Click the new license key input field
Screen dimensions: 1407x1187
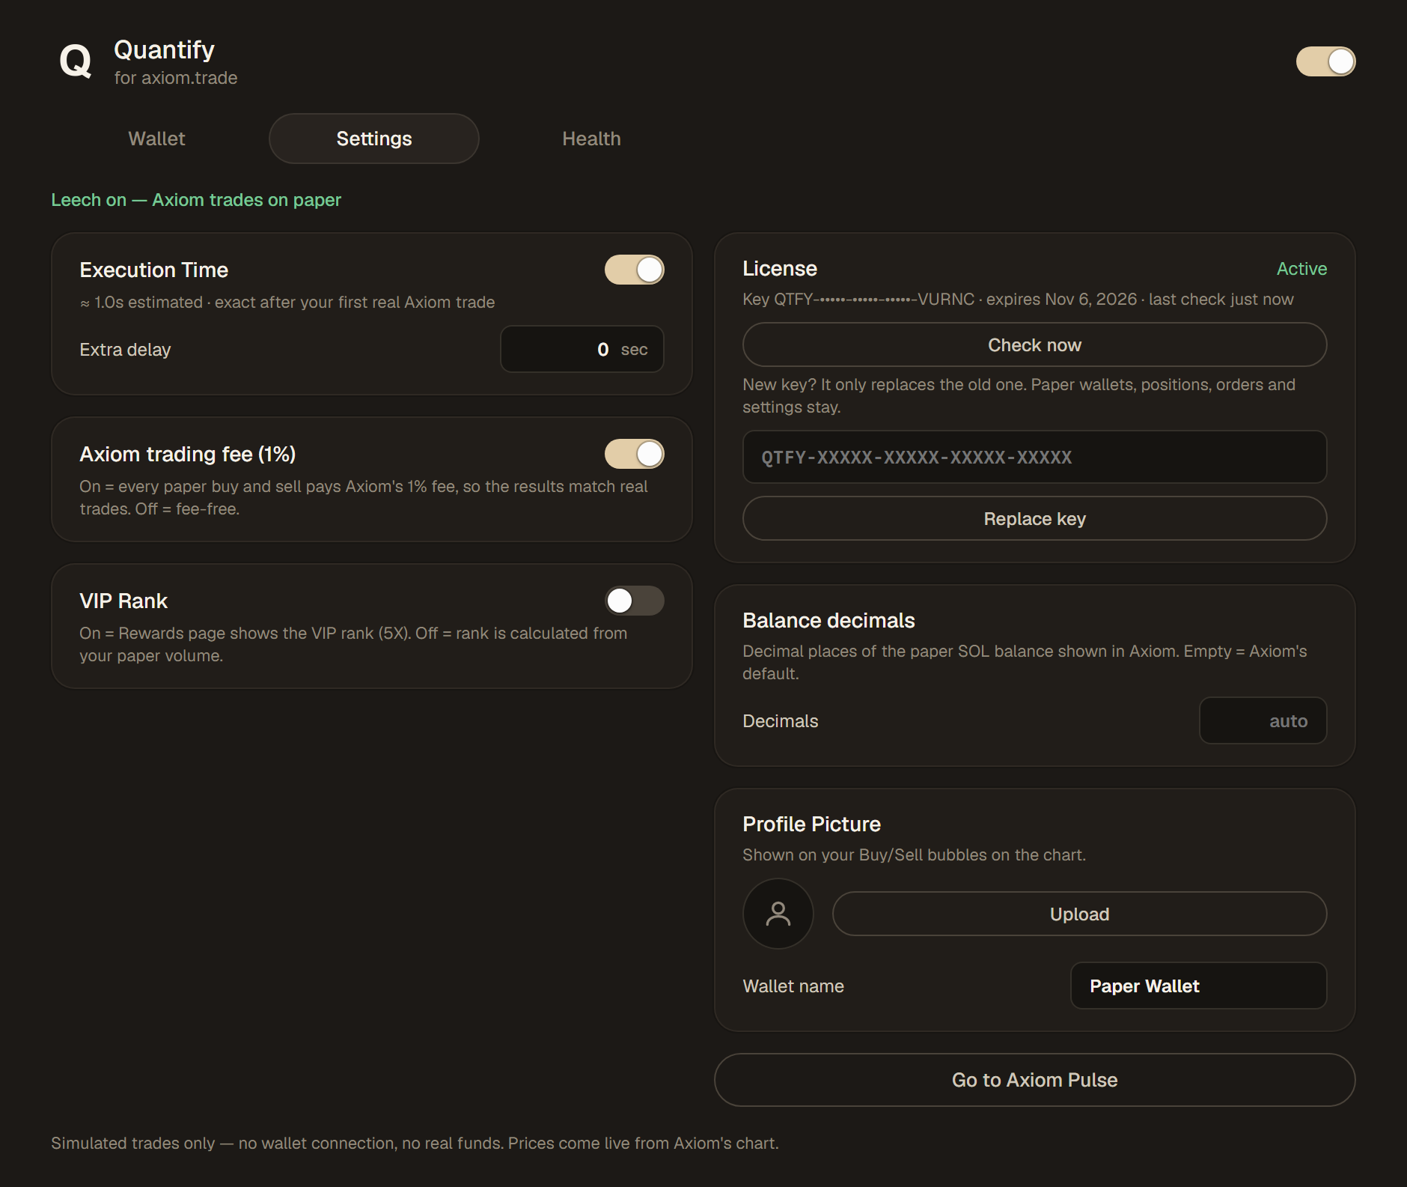(x=1034, y=457)
